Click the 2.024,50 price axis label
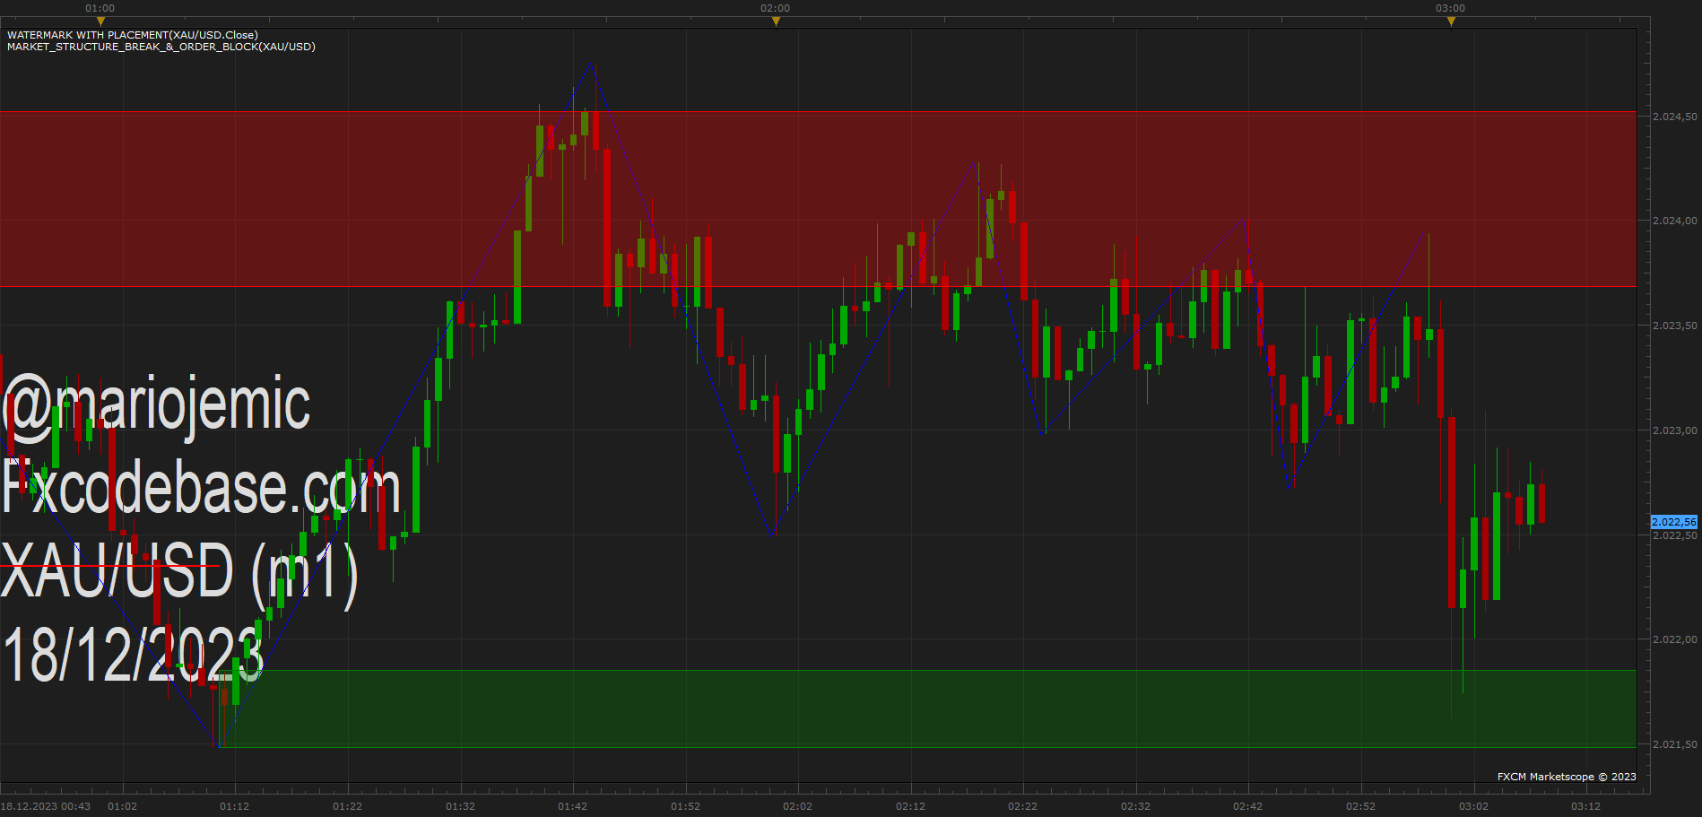The width and height of the screenshot is (1702, 817). (x=1674, y=117)
